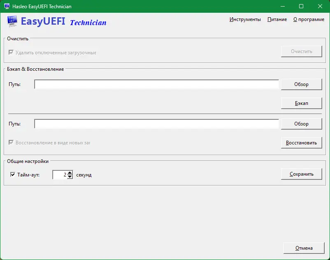
Task: Click the Бэкап button
Action: pos(301,103)
